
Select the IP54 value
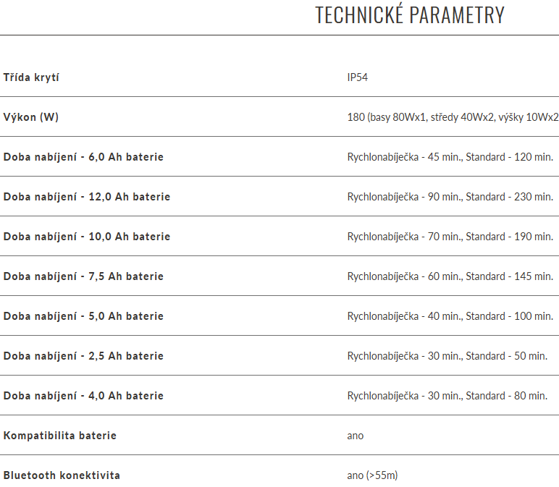click(x=358, y=77)
